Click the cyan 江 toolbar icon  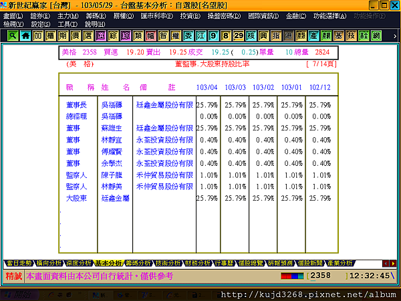click(200, 35)
